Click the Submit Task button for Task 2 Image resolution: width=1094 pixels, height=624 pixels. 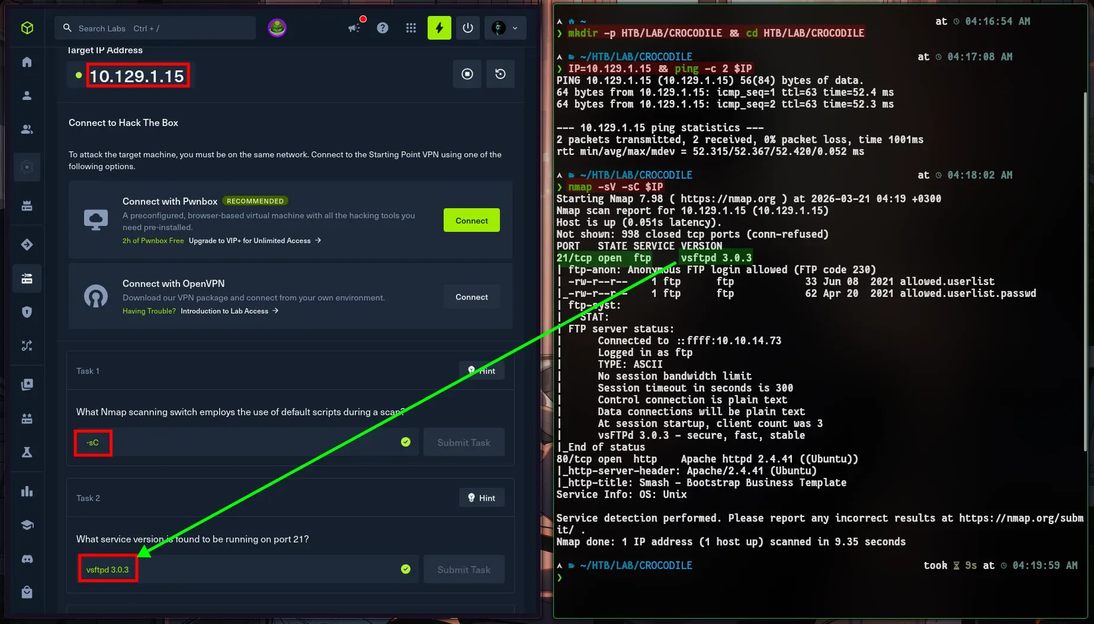[464, 570]
